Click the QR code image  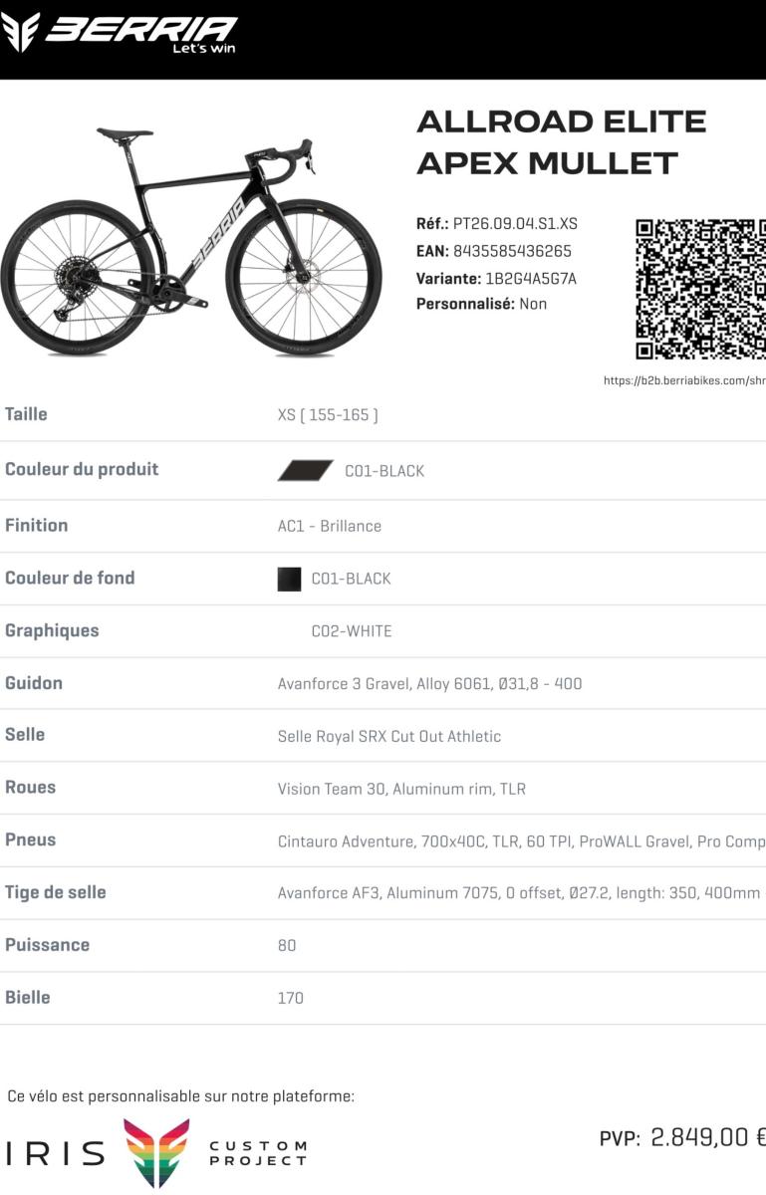pos(700,290)
